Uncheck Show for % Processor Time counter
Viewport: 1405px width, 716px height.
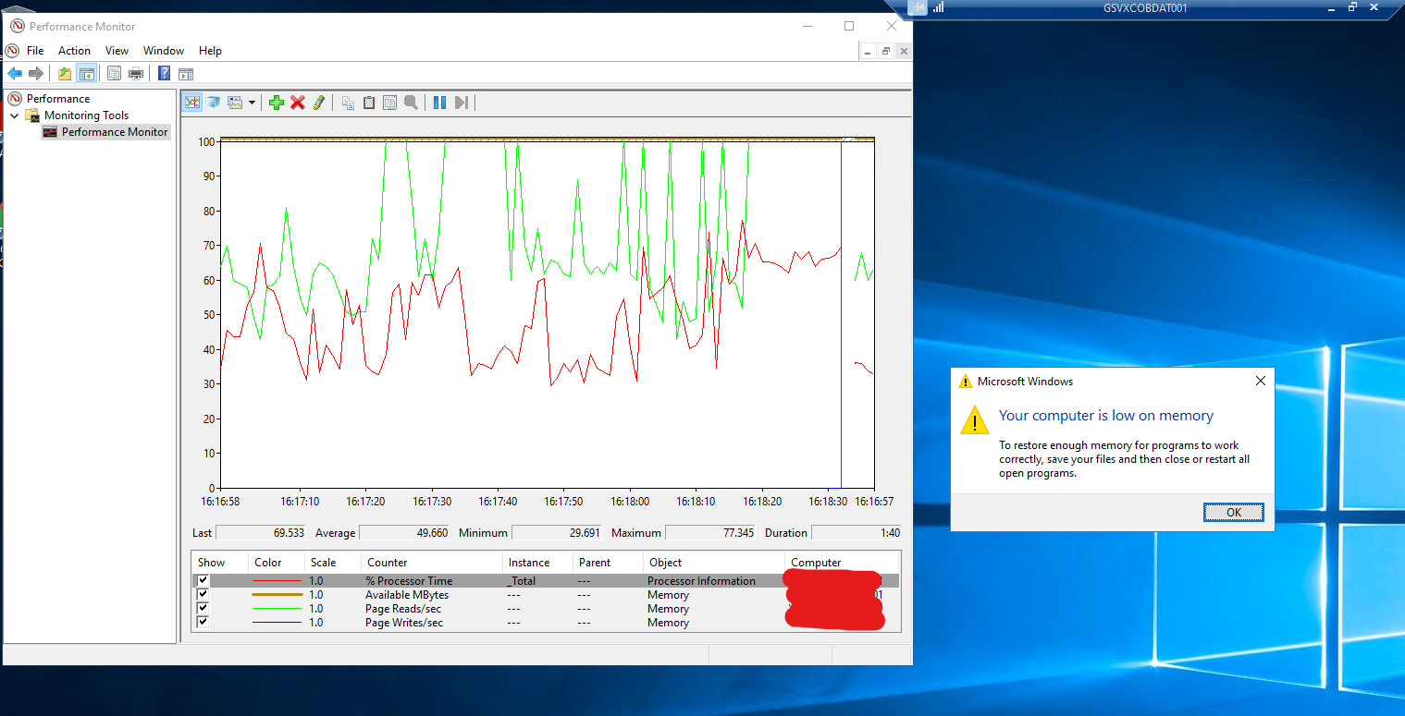click(203, 581)
